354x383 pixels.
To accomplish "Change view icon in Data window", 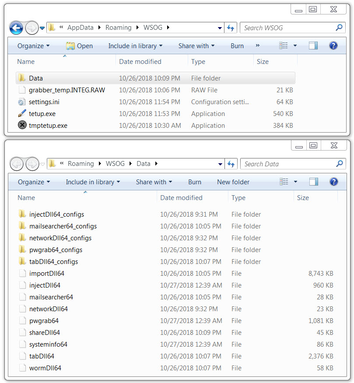I will coord(284,182).
